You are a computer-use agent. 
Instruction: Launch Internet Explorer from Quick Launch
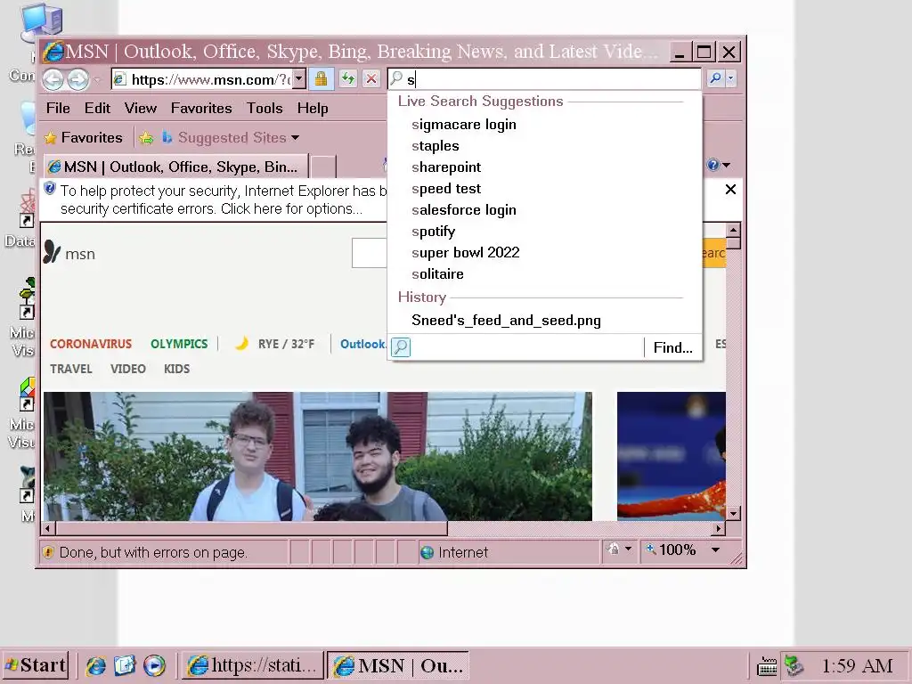[96, 665]
